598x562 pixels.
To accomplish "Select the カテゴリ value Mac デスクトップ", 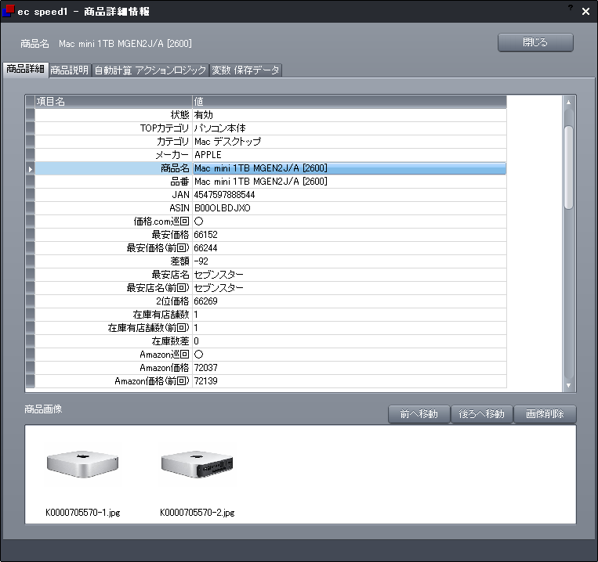I will tap(350, 142).
